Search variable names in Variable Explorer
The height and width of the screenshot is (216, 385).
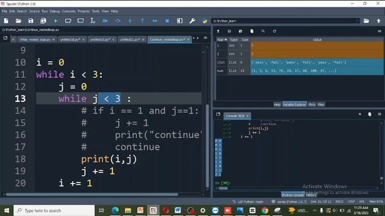[263, 31]
